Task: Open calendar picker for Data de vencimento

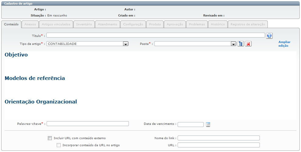Action: (x=208, y=124)
